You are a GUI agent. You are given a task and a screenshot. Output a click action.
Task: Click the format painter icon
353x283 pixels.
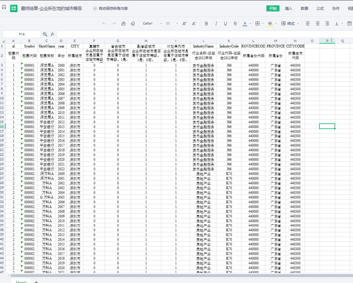click(123, 24)
